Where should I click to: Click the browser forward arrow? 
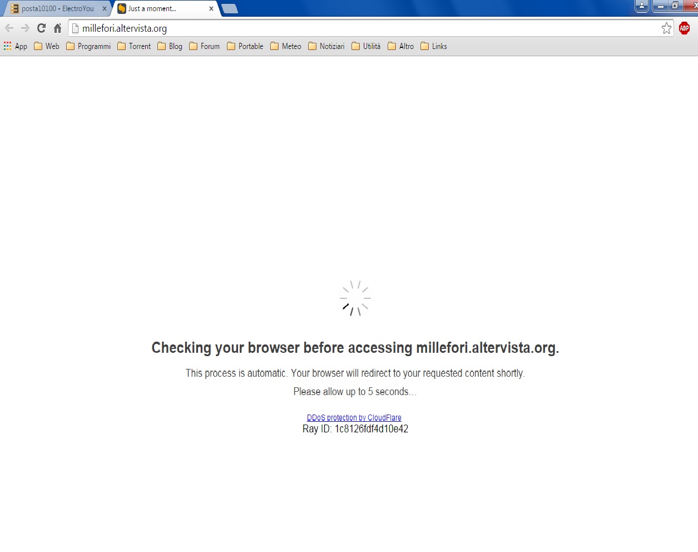(x=25, y=28)
